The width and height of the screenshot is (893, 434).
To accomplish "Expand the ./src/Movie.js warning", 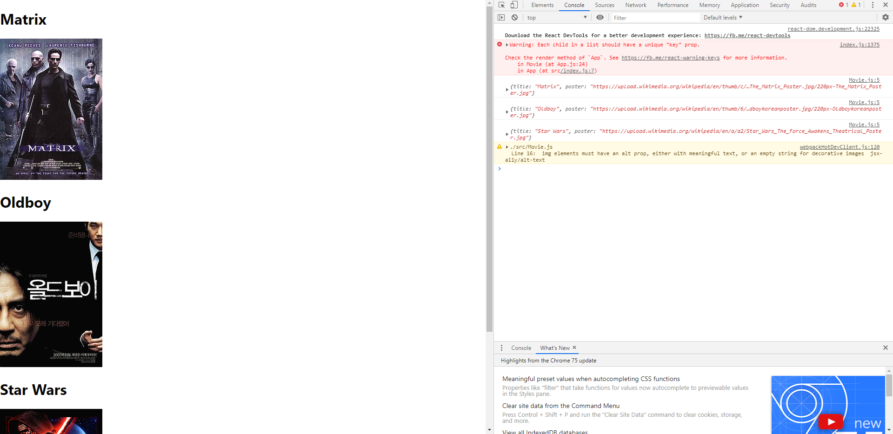I will pyautogui.click(x=507, y=147).
